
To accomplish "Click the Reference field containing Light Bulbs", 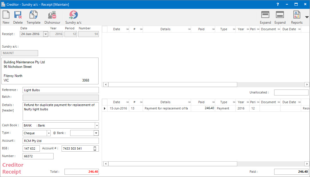I will pyautogui.click(x=60, y=90).
